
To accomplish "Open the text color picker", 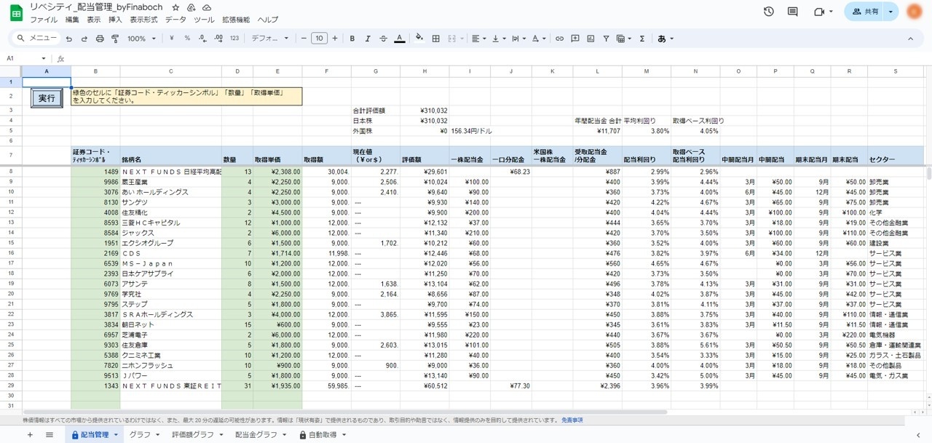I will tap(399, 39).
